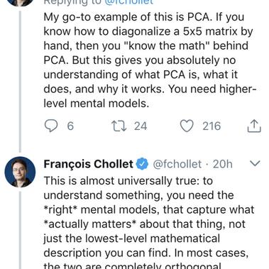View the 6 replies count
Image resolution: width=269 pixels, height=269 pixels.
[70, 126]
